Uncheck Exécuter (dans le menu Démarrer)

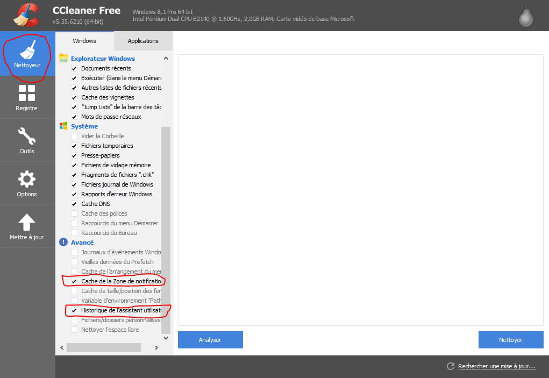[x=74, y=78]
